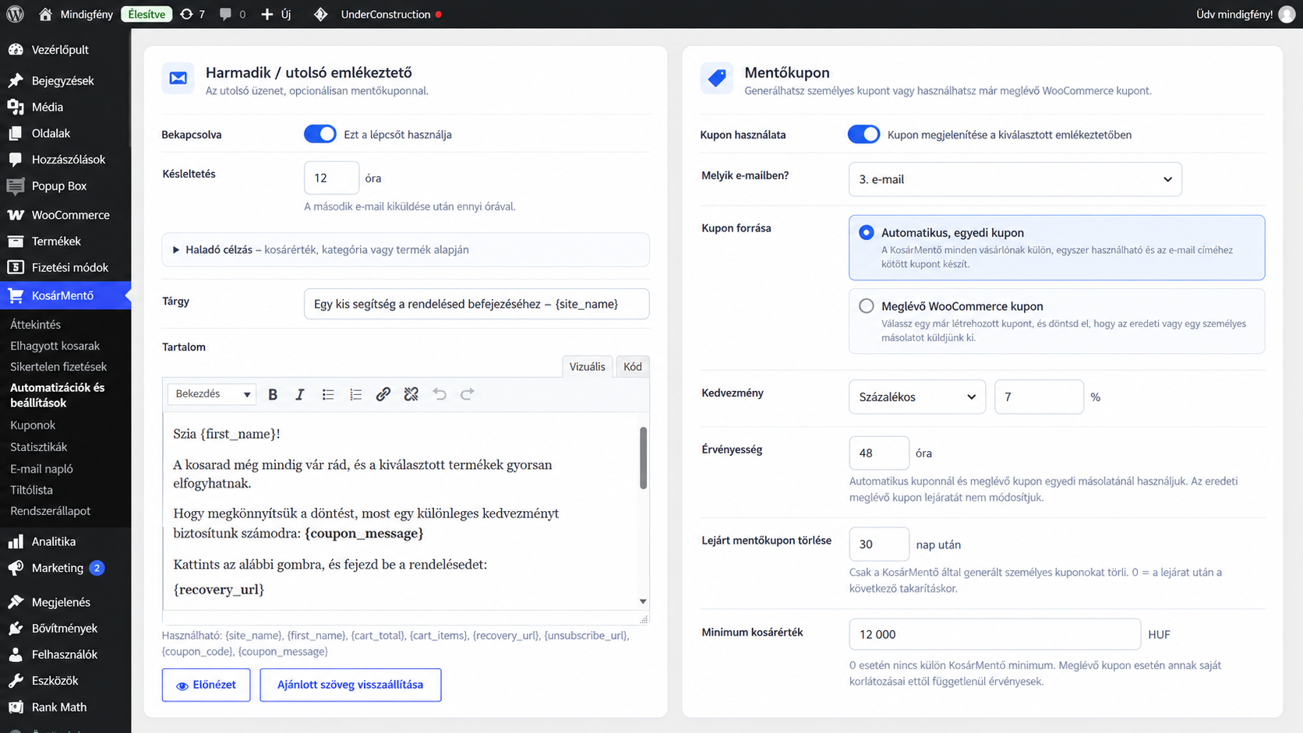This screenshot has width=1303, height=733.
Task: Open the Százalékos discount type dropdown
Action: coord(917,396)
